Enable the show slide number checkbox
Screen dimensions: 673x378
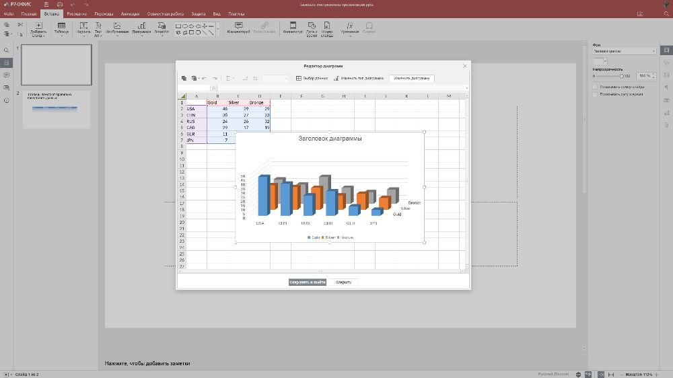[x=595, y=87]
